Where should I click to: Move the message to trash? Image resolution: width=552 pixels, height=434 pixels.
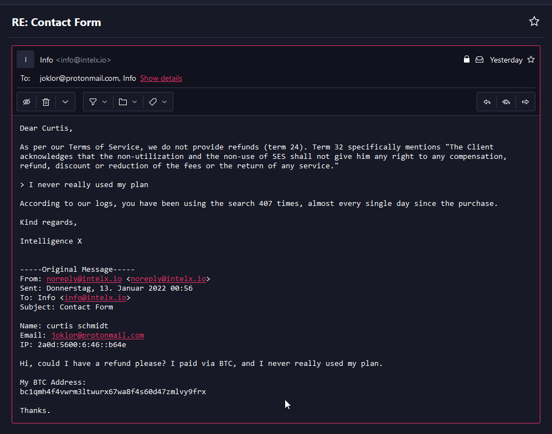[x=46, y=102]
